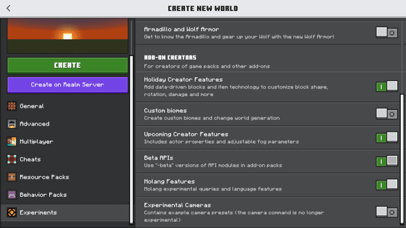
Task: Click the Beta APIs title
Action: (x=158, y=158)
